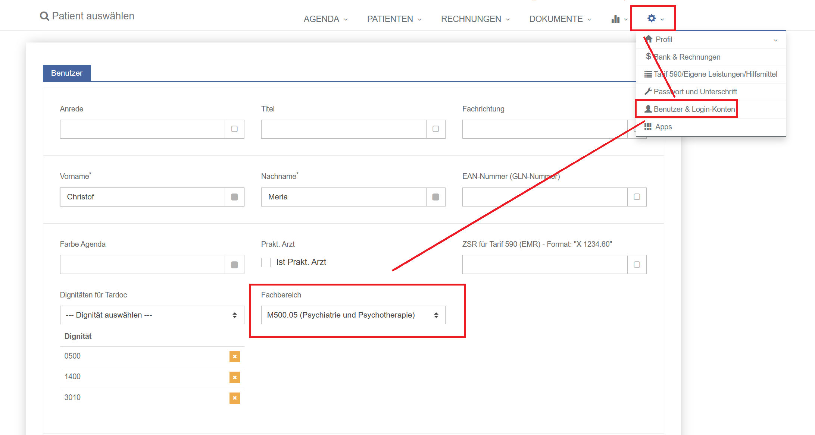Open Benutzer & Login-Konten
815x435 pixels.
[694, 109]
